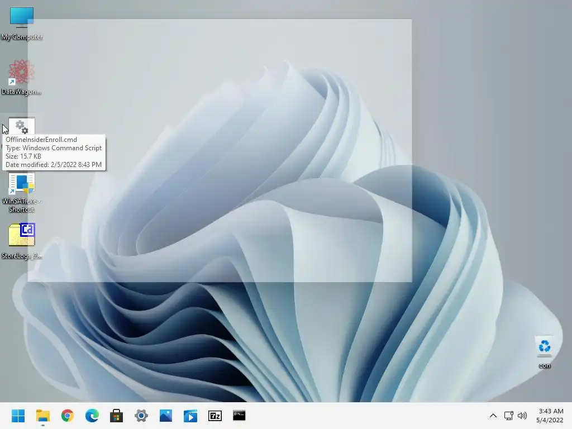
Task: Select the My Computer desktop icon
Action: [22, 17]
